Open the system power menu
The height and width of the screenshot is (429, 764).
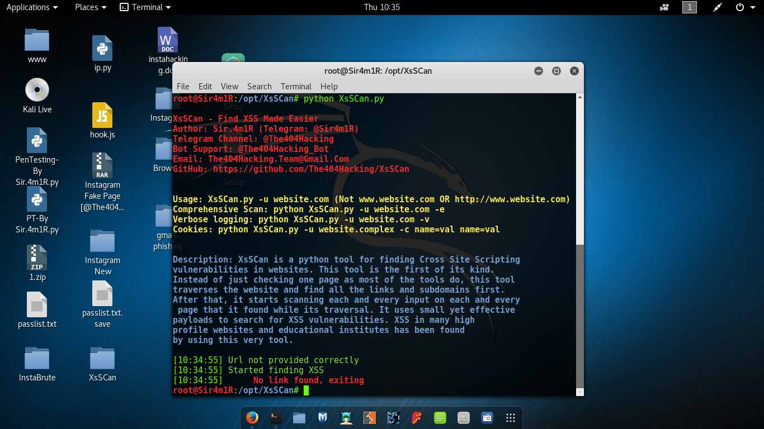744,7
